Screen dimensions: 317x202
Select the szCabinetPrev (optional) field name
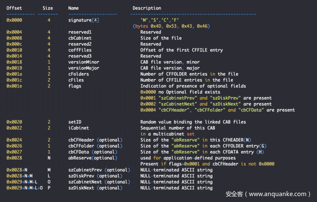[97, 170]
